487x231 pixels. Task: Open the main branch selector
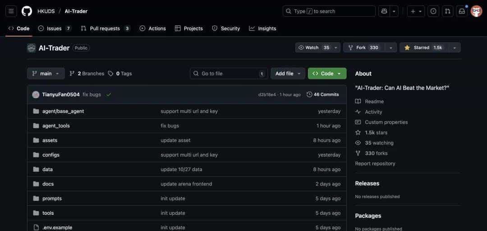[46, 74]
